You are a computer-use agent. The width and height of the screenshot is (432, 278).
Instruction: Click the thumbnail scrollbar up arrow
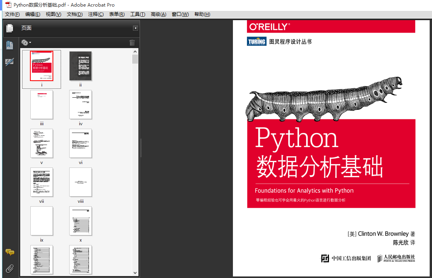135,52
